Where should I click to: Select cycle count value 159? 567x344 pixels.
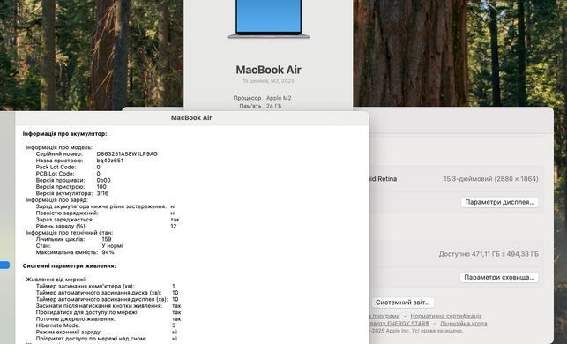[107, 239]
